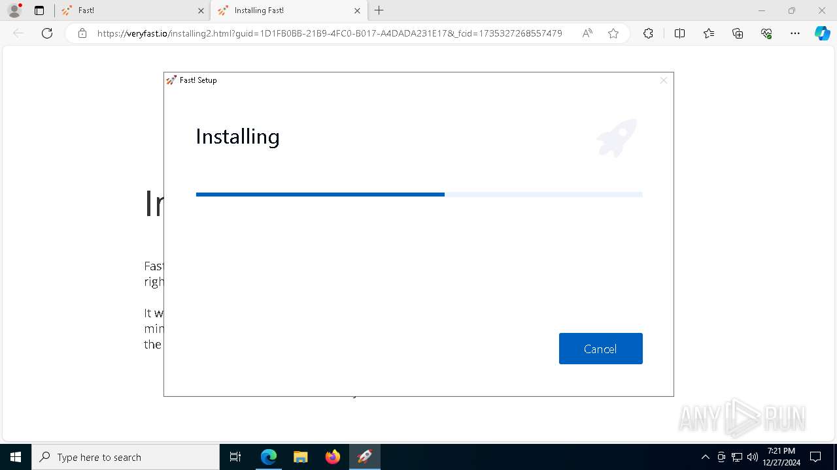Open the Extensions menu
Viewport: 837px width, 470px height.
(x=648, y=33)
